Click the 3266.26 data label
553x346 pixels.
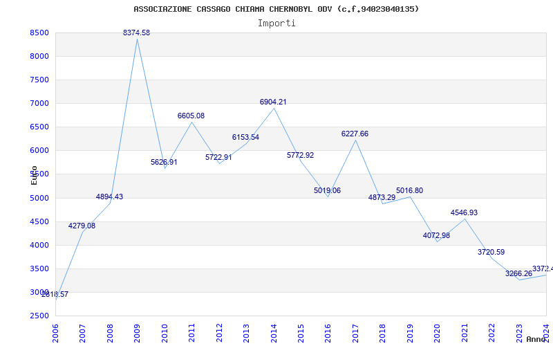[x=518, y=273]
